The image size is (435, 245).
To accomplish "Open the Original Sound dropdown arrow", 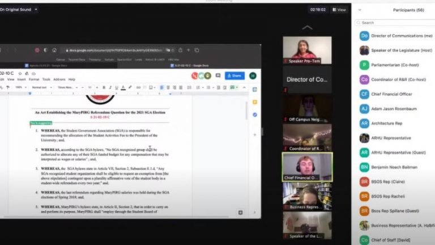I will [x=36, y=10].
